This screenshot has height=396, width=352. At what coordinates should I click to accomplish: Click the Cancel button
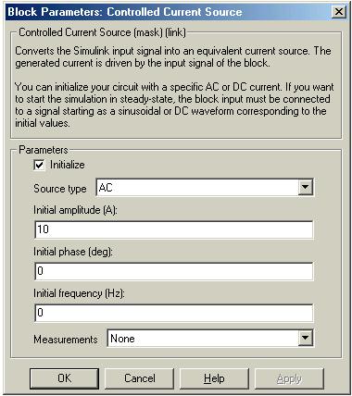pyautogui.click(x=140, y=378)
